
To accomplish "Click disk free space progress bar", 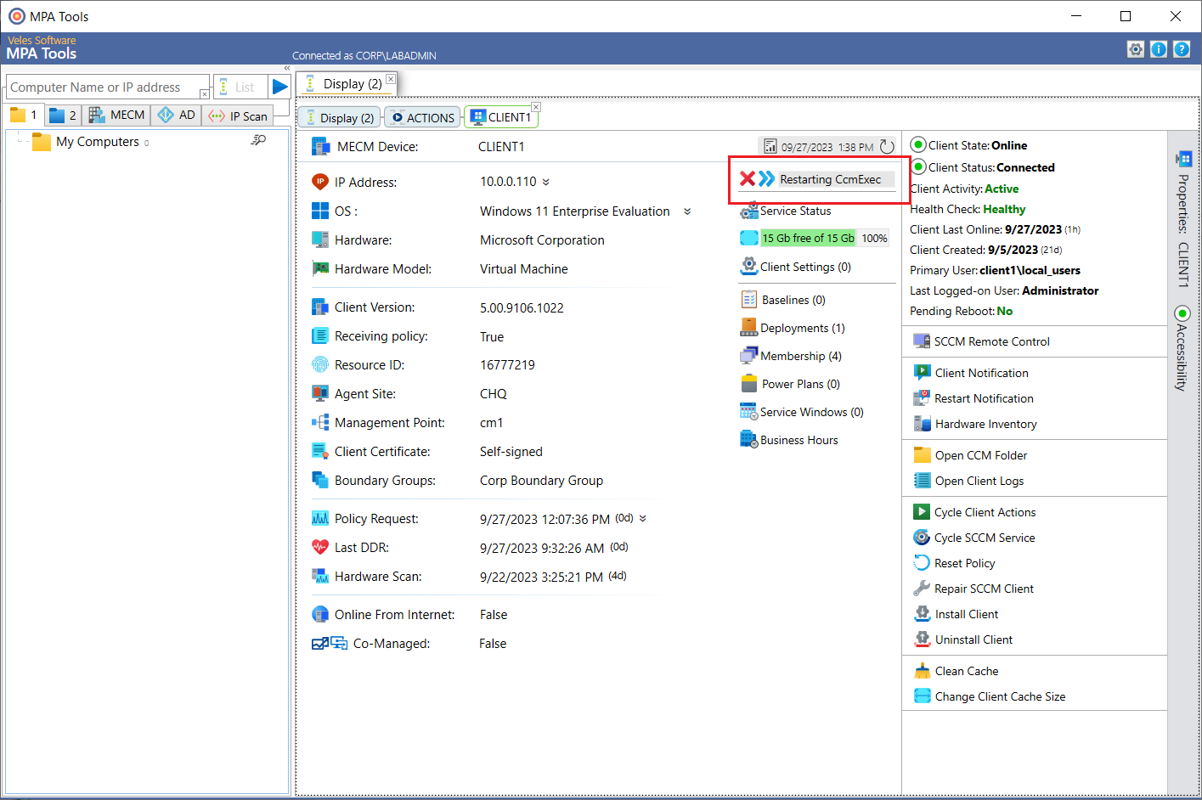I will [x=825, y=238].
